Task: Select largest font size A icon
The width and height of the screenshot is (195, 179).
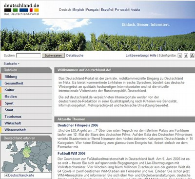Action: (x=192, y=56)
